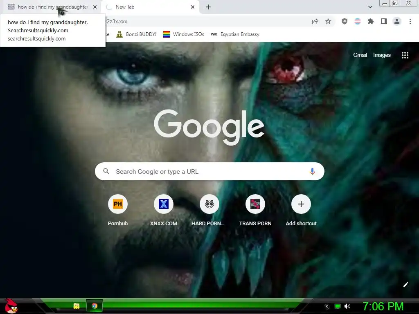Open the Bonzi BUDDY! bookmark

tap(136, 34)
